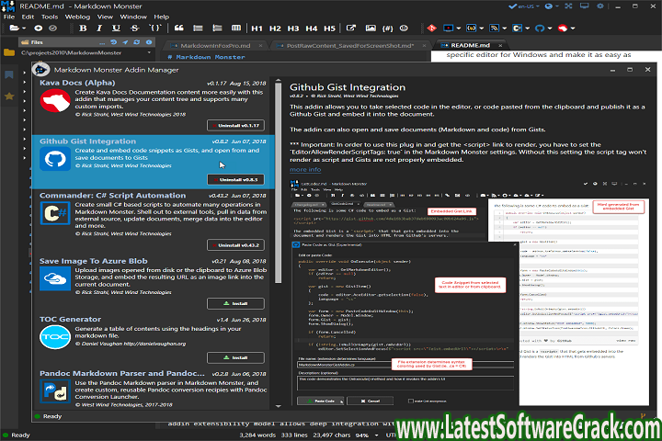The height and width of the screenshot is (441, 662).
Task: Insert code block with {#} icon
Action: coord(387,28)
